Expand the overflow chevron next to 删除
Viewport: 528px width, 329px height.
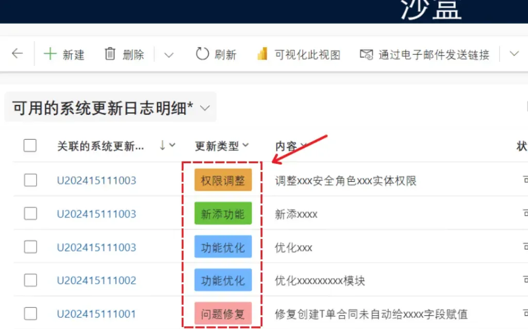(169, 54)
